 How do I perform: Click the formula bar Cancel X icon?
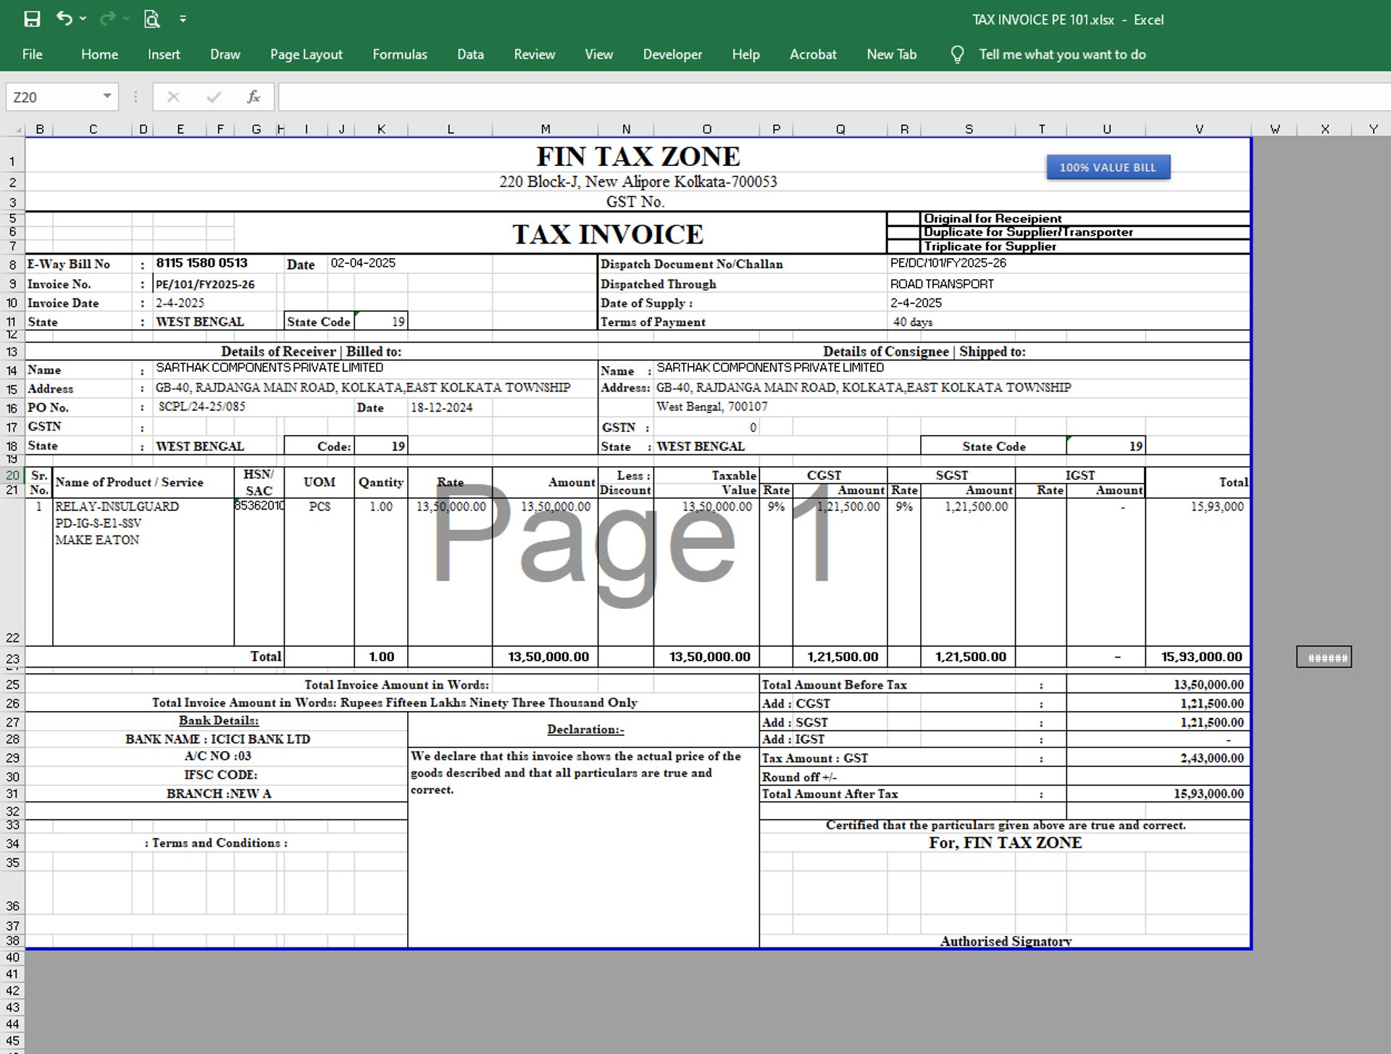click(173, 96)
